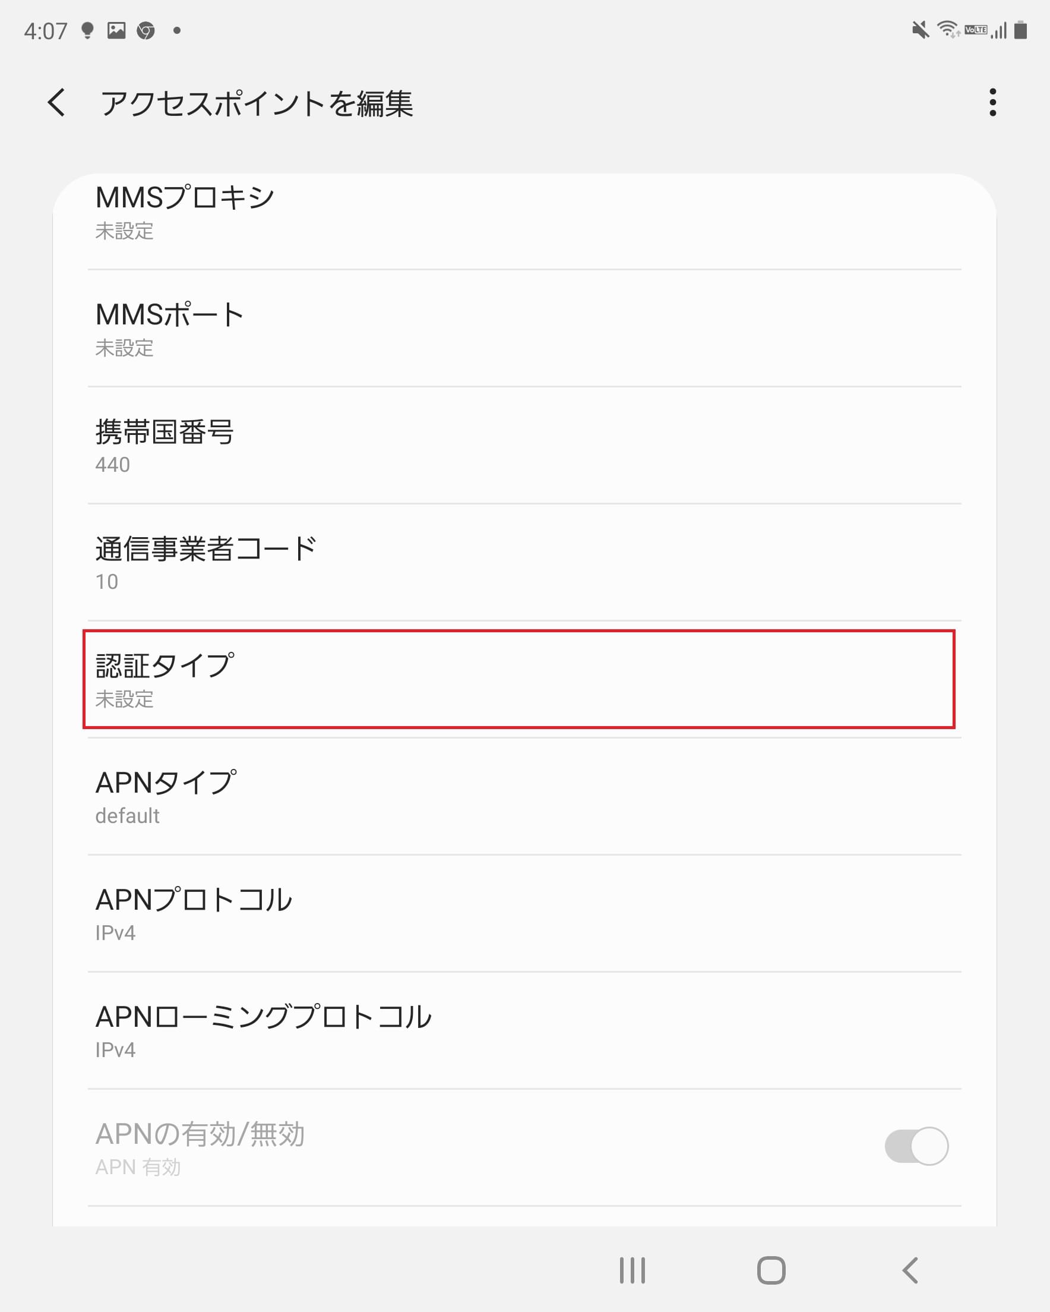
Task: Edit the 通信事業者コード value 10
Action: coord(524,562)
